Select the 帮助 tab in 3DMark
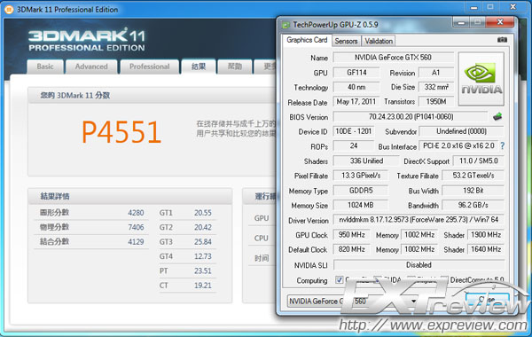The width and height of the screenshot is (532, 337). point(235,67)
